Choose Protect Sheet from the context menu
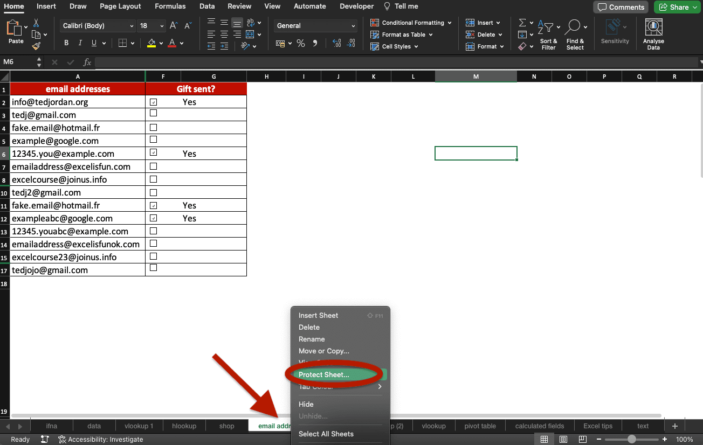 coord(324,374)
